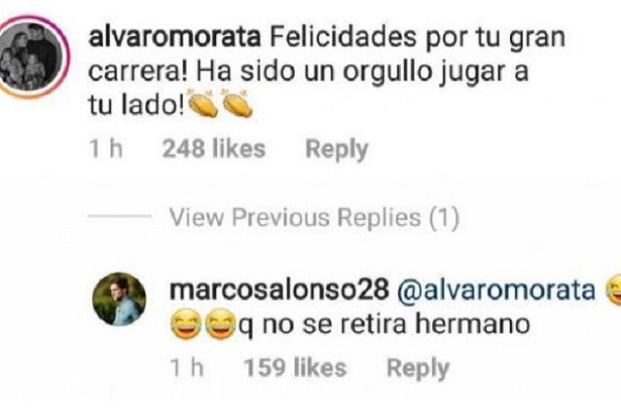View the 248 likes list
This screenshot has width=621, height=414.
pos(214,149)
